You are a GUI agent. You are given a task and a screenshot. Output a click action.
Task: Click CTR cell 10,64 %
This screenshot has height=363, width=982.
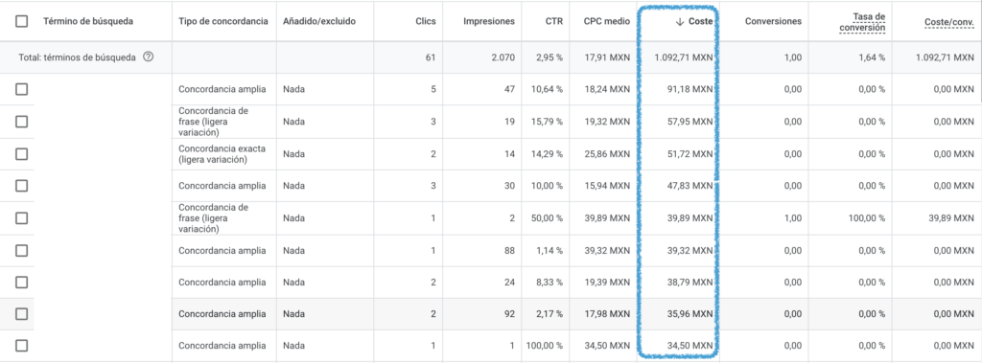click(548, 89)
